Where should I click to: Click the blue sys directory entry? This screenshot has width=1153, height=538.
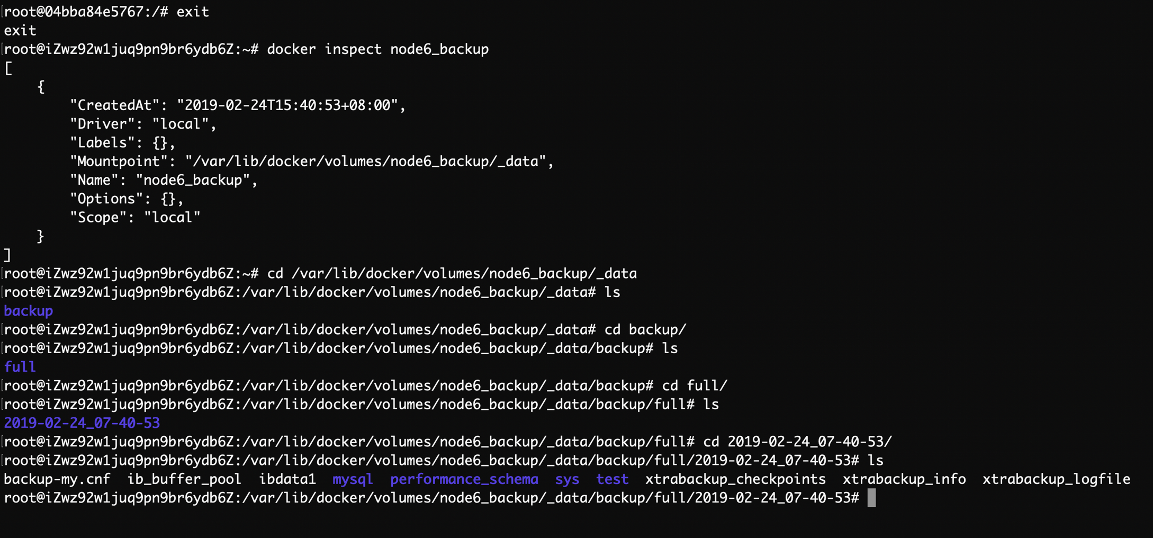click(567, 479)
